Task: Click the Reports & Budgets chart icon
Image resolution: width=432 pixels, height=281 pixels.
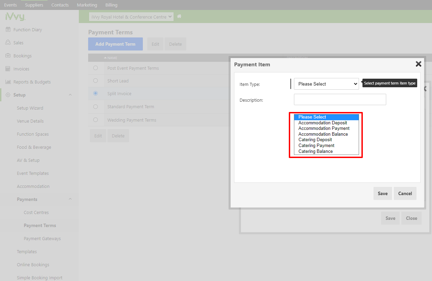Action: (x=8, y=82)
